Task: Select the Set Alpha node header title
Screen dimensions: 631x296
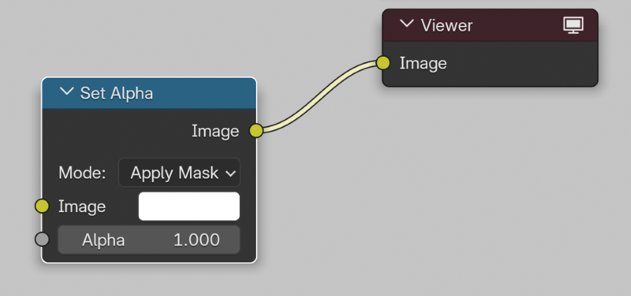Action: 116,93
